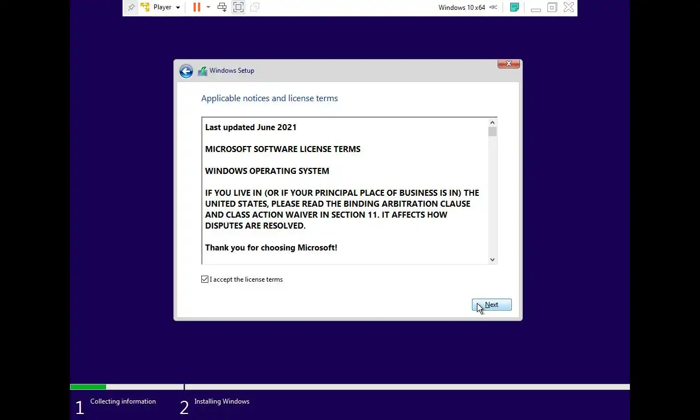Click the Next button
Screen dimensions: 700x420
pyautogui.click(x=492, y=305)
